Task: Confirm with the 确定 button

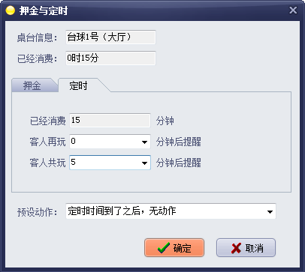Action: tap(174, 248)
